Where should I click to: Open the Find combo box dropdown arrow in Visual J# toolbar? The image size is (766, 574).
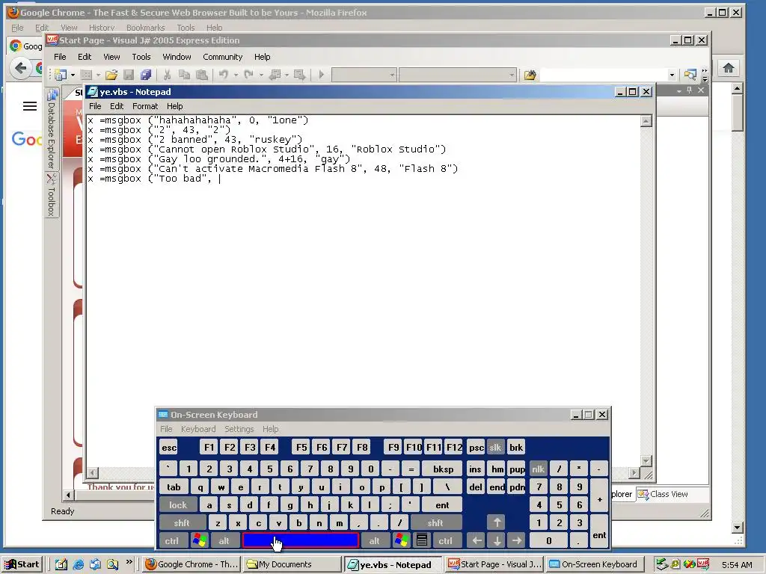(x=672, y=75)
